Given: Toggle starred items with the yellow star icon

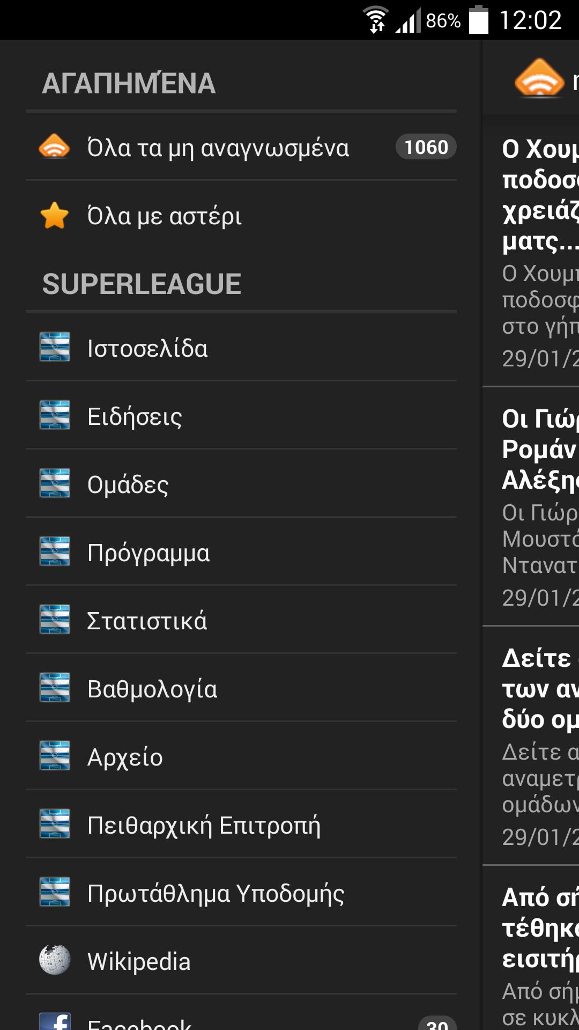Looking at the screenshot, I should [x=55, y=215].
